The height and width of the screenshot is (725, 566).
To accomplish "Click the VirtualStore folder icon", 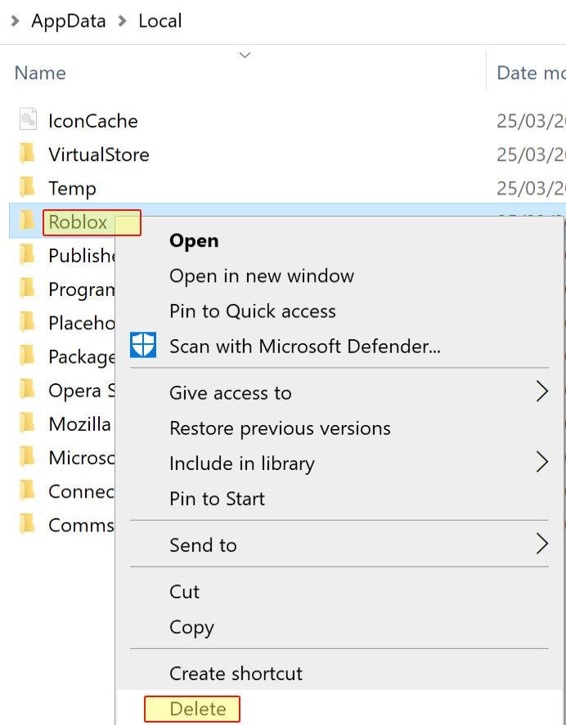I will coord(27,154).
